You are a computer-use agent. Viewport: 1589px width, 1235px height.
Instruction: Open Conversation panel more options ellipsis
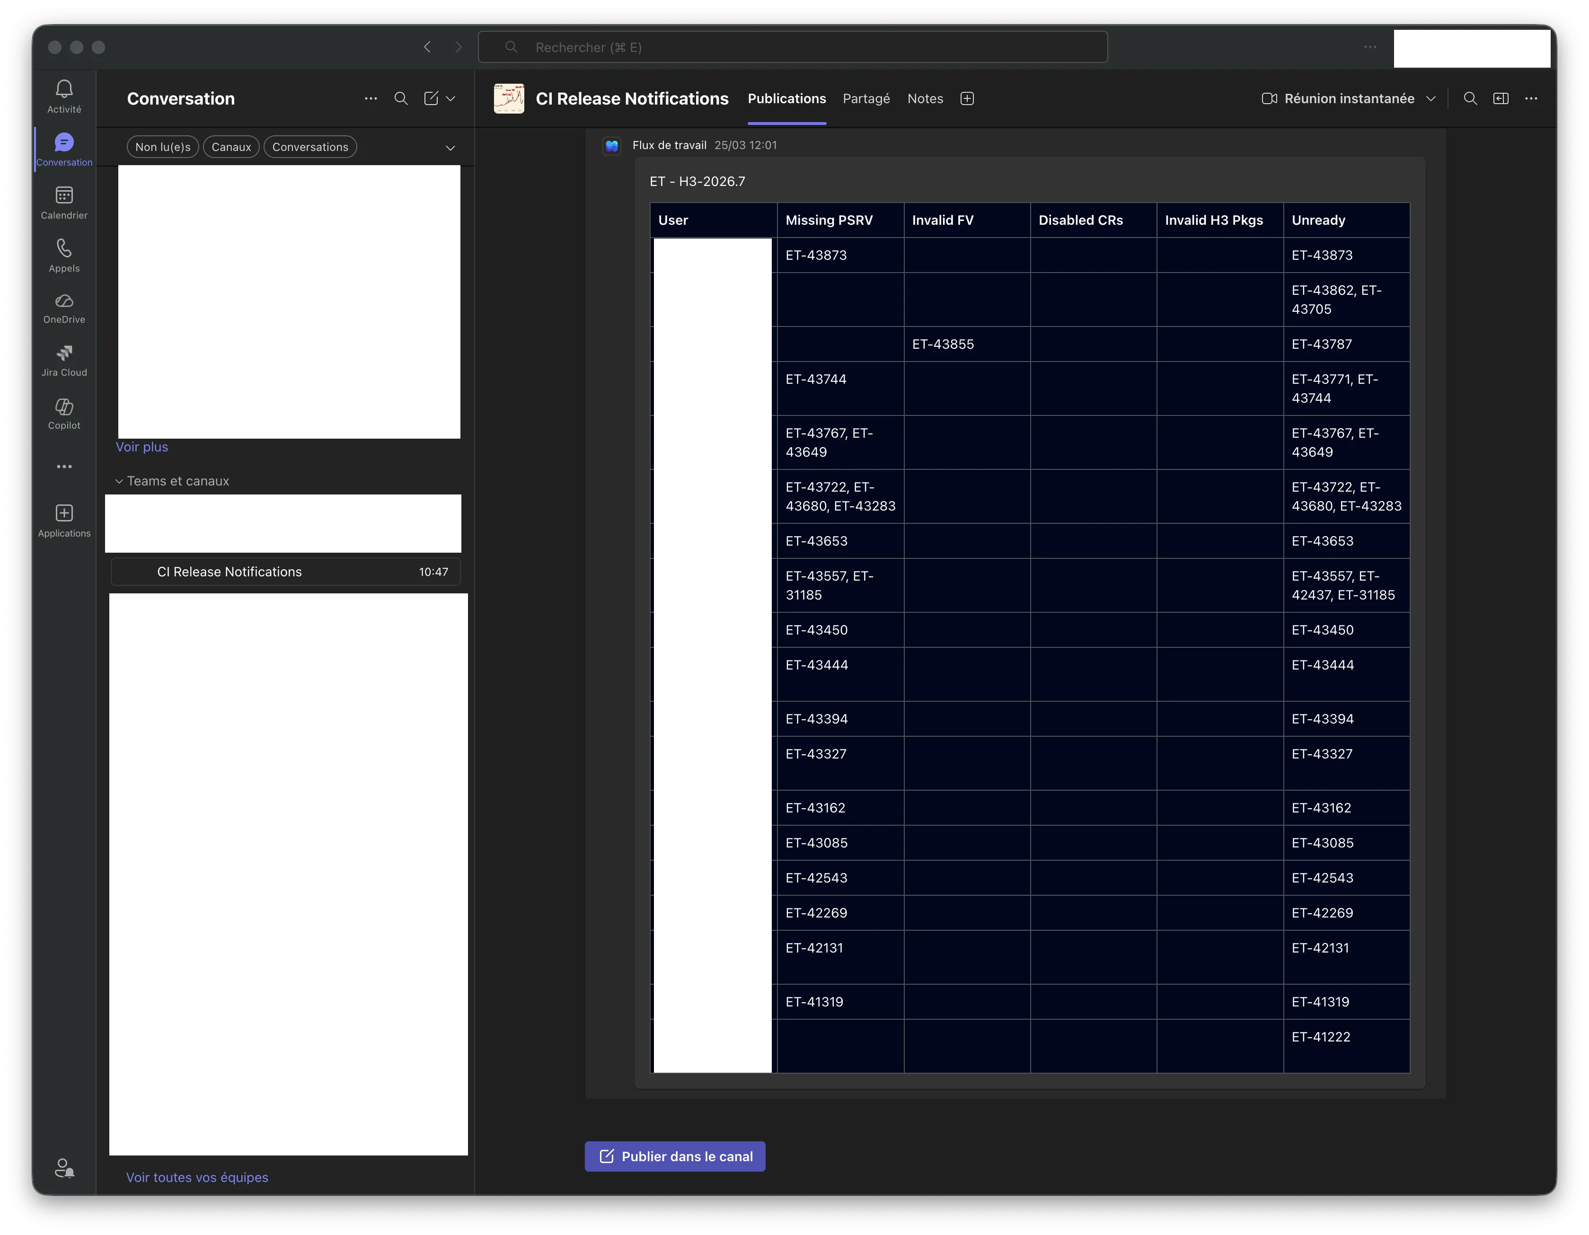371,98
